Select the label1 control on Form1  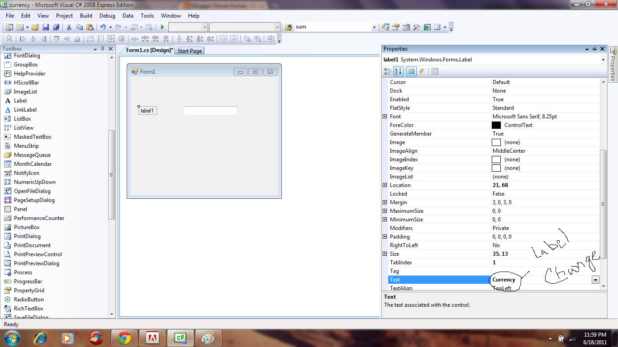[x=147, y=111]
